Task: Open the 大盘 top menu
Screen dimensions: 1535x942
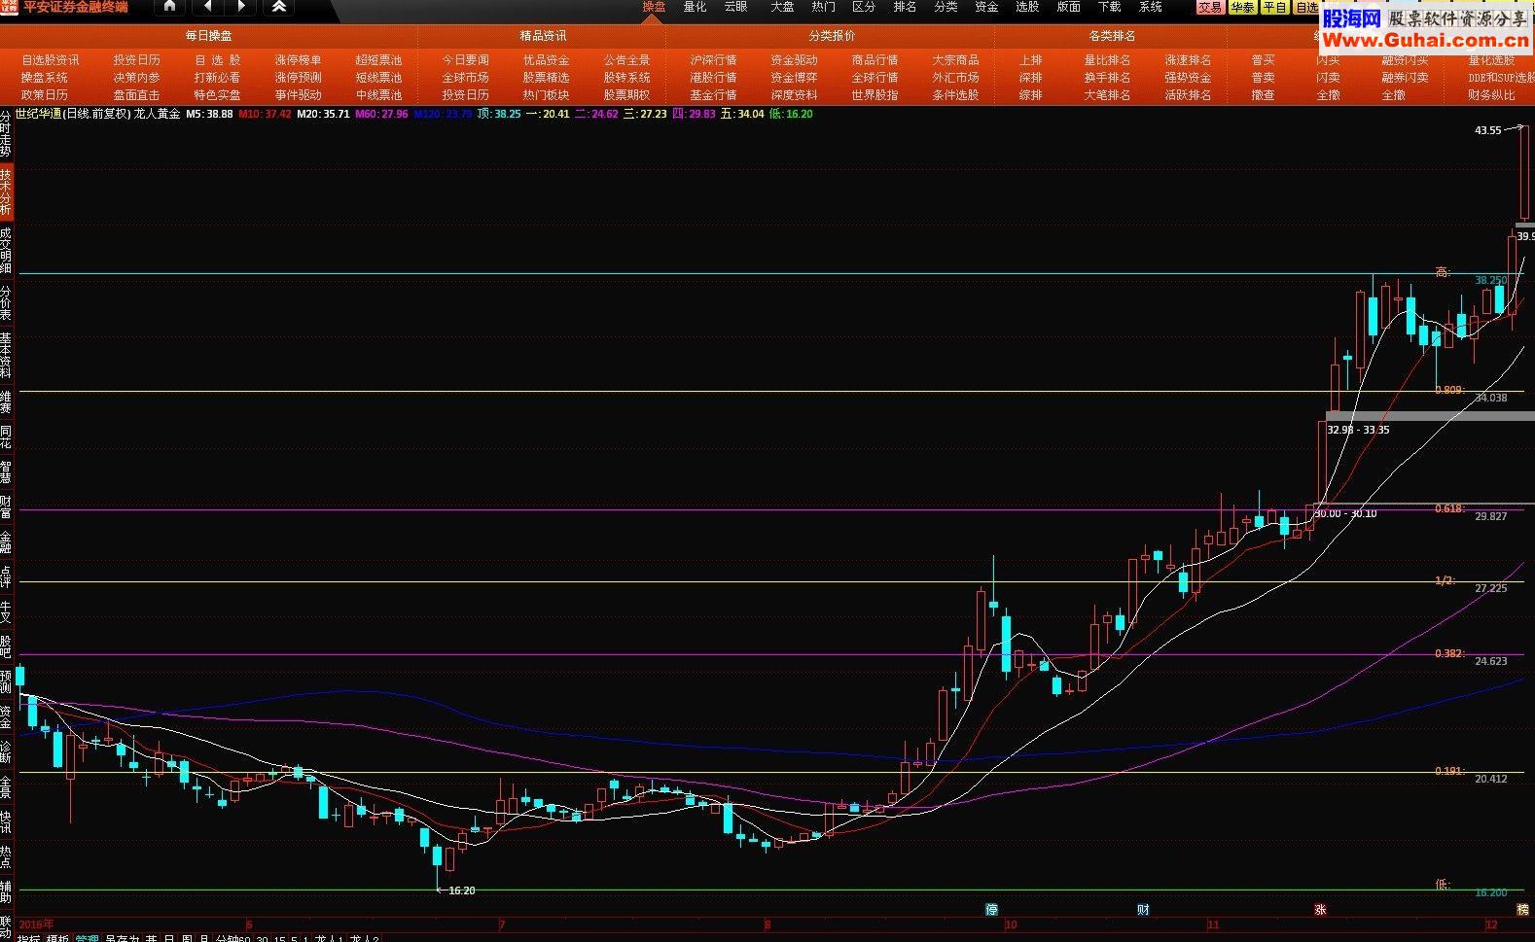Action: pyautogui.click(x=782, y=7)
